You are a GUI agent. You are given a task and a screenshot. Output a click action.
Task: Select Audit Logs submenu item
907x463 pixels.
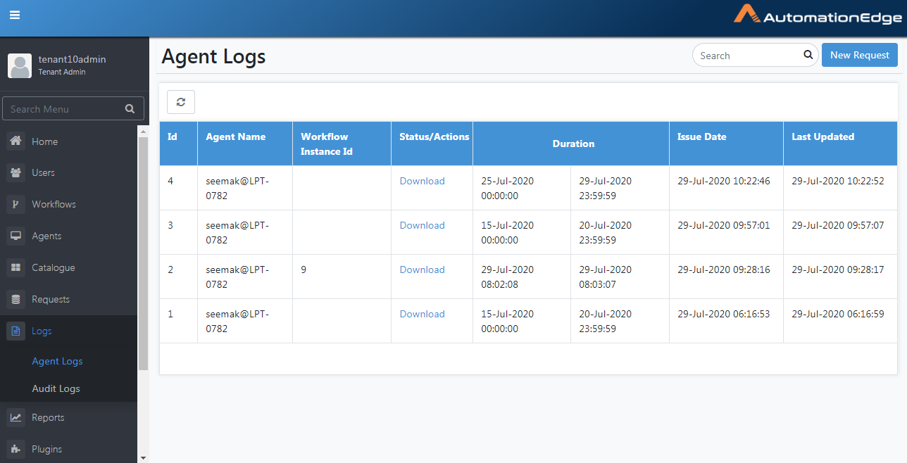(56, 388)
